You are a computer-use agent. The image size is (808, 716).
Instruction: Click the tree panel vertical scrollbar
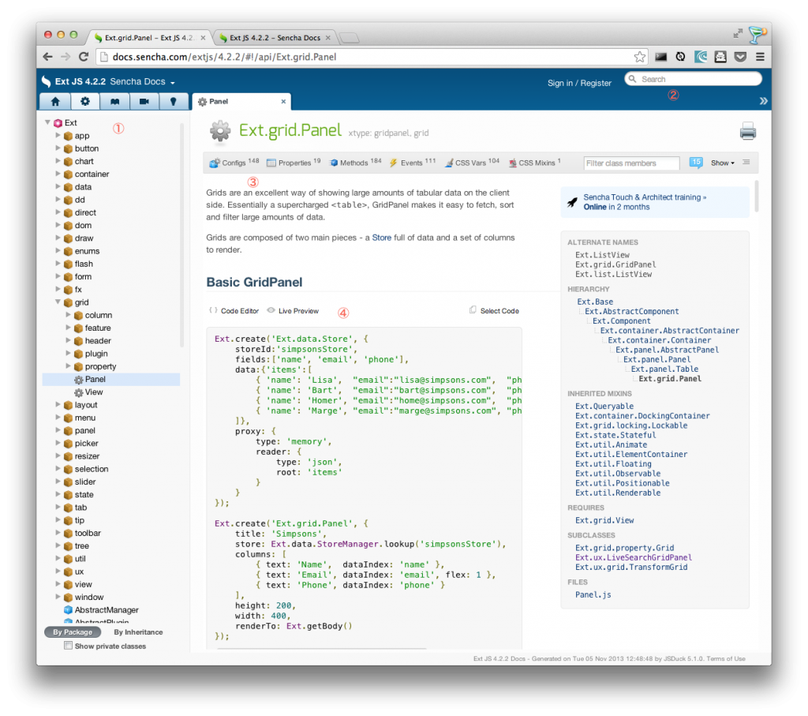click(x=182, y=234)
